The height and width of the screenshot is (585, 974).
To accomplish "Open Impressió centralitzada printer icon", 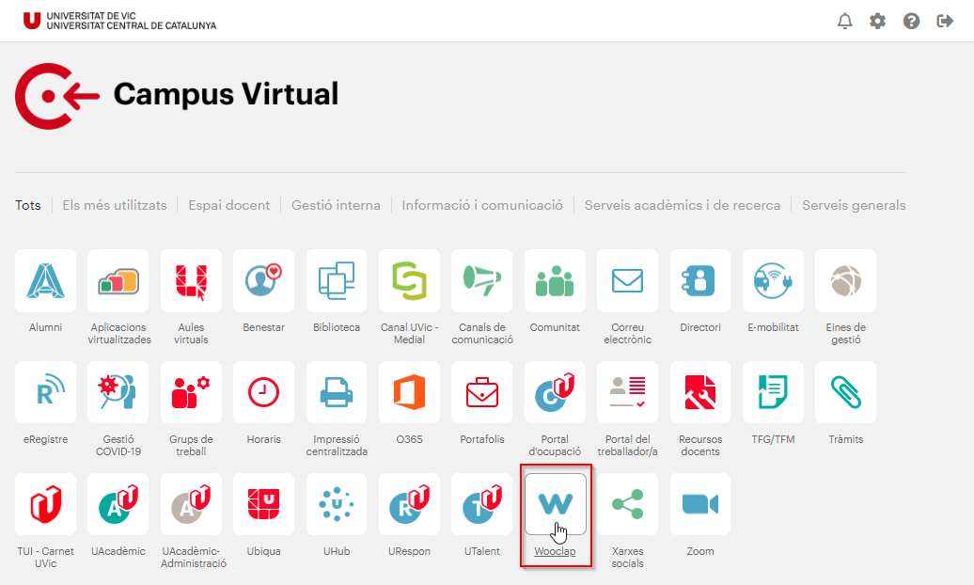I will 337,393.
